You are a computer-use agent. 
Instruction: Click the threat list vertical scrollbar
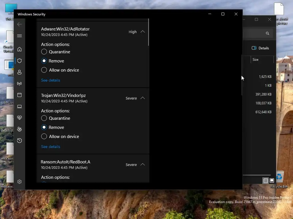(149, 32)
